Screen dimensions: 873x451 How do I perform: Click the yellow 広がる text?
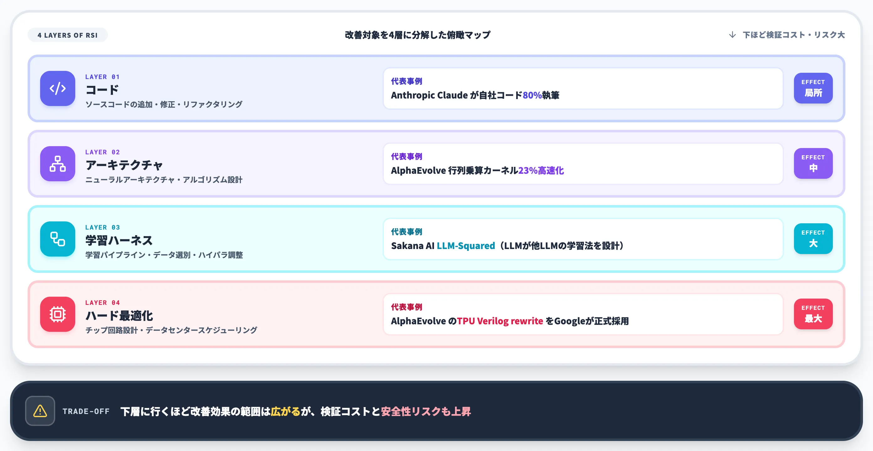click(x=285, y=411)
